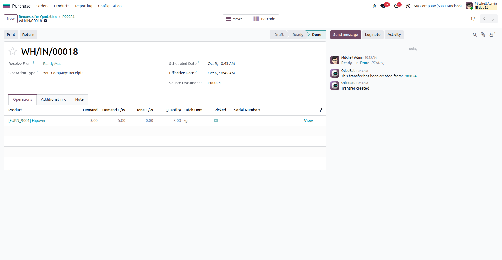The width and height of the screenshot is (502, 260).
Task: Search messages with magnifier icon
Action: click(x=475, y=35)
